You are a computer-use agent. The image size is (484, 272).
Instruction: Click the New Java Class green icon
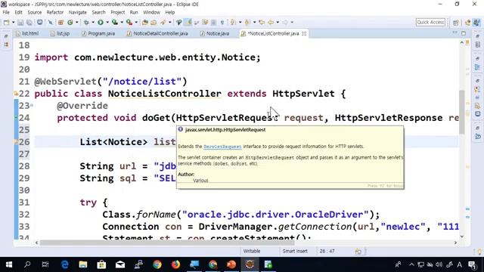(x=70, y=23)
